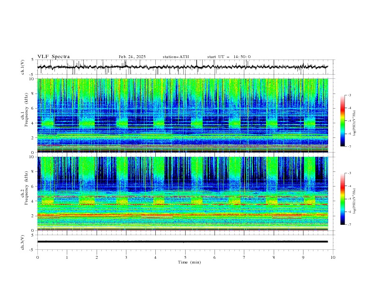
Task: Click time axis tick label '1'
Action: 67,257
